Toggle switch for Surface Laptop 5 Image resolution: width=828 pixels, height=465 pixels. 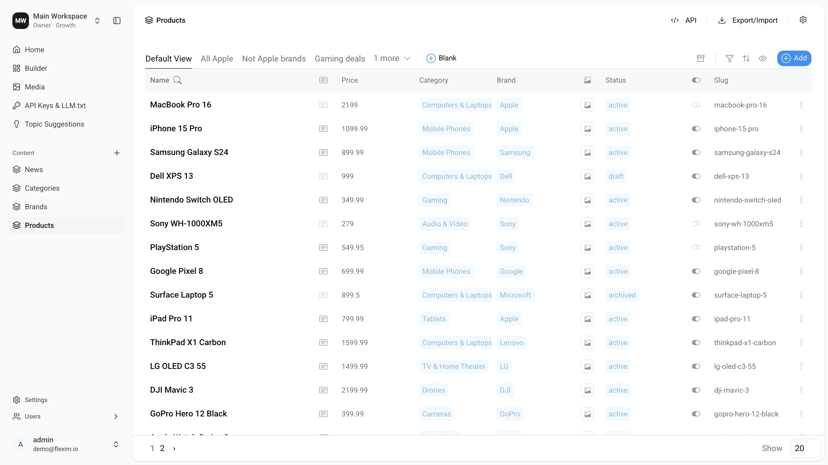pyautogui.click(x=696, y=295)
